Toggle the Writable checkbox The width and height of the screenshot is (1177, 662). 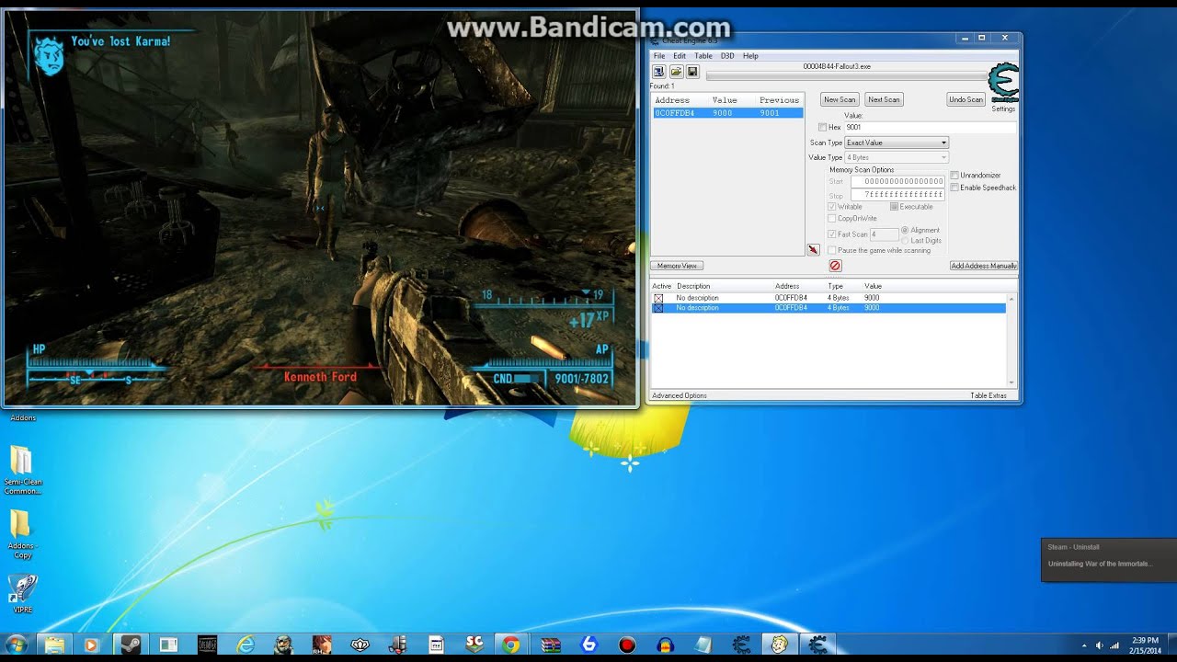[x=832, y=207]
